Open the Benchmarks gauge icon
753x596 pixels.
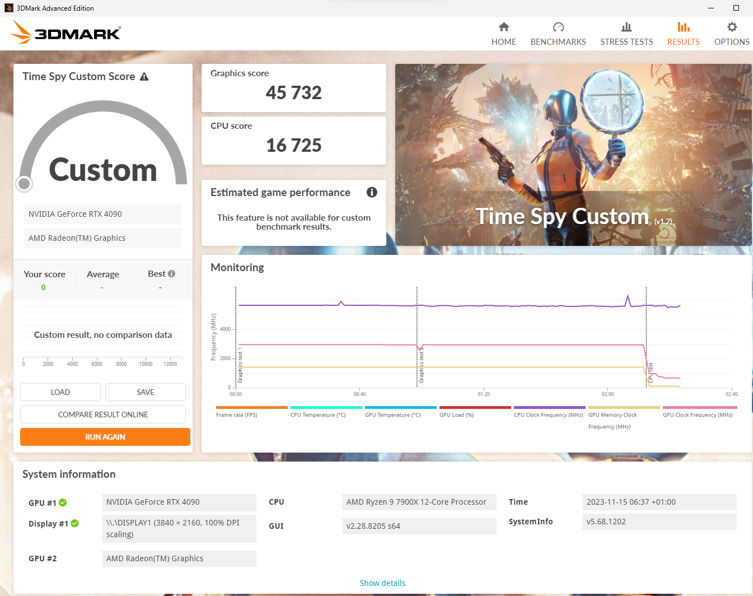pyautogui.click(x=558, y=27)
